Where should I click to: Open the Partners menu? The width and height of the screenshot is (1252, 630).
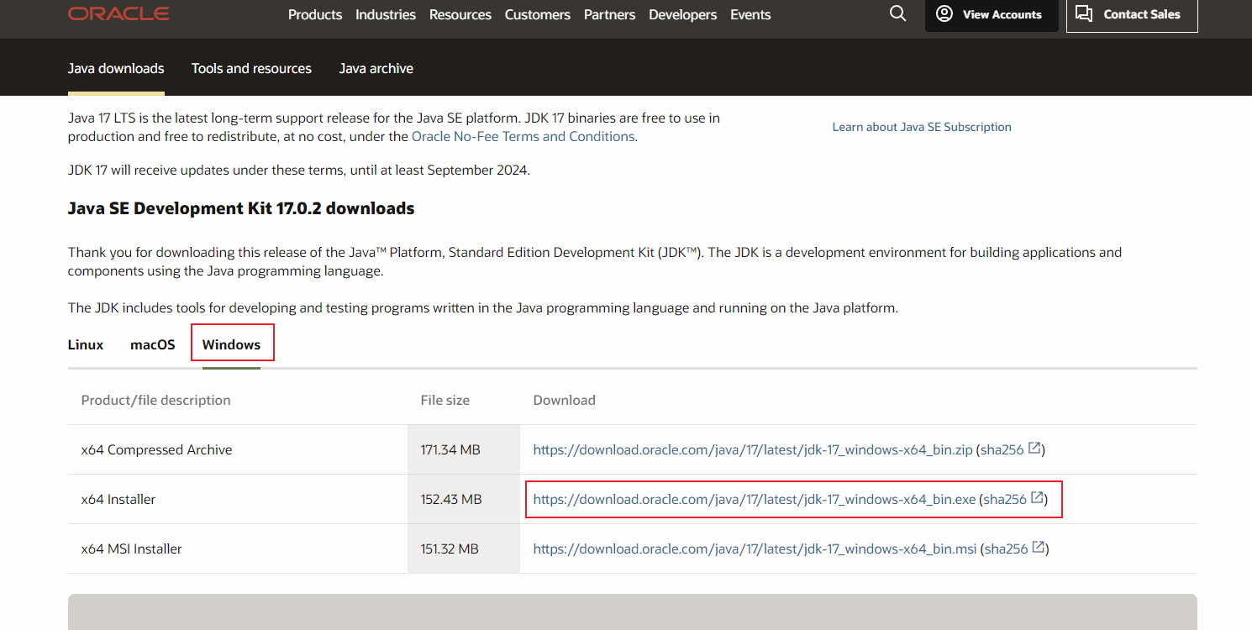[x=610, y=14]
